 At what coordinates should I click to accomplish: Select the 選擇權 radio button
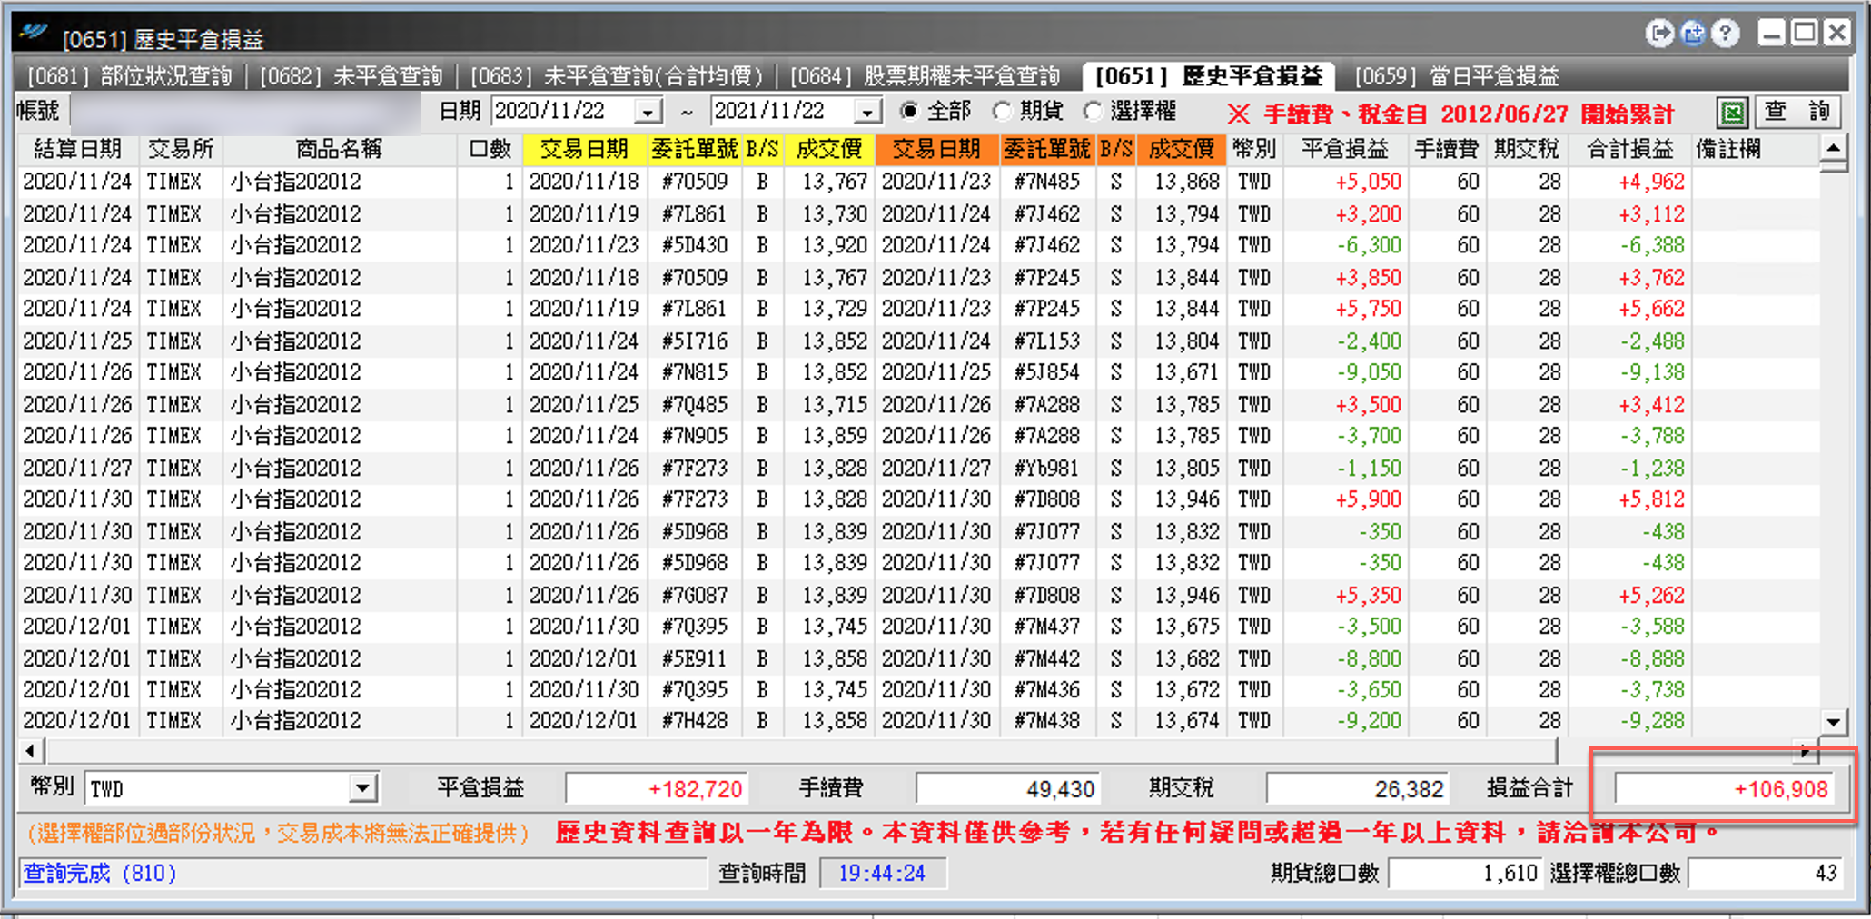tap(1093, 111)
